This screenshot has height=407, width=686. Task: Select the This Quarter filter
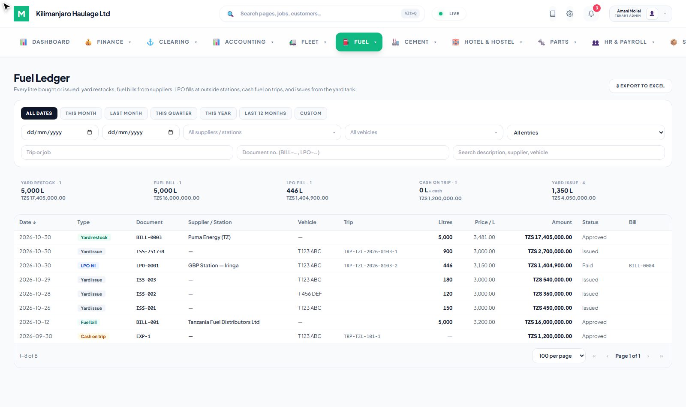pos(174,113)
